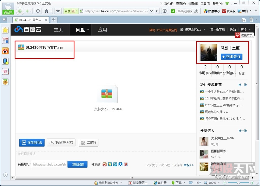
Task: Open the home button dropdown arrow
Action: (51, 11)
